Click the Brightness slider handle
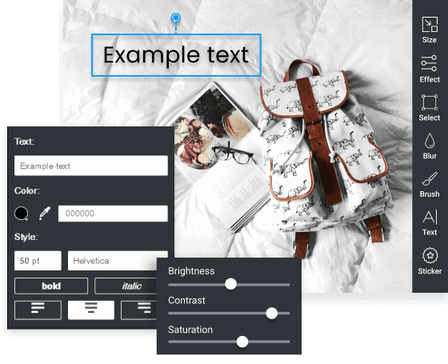The height and width of the screenshot is (364, 448). (x=230, y=284)
